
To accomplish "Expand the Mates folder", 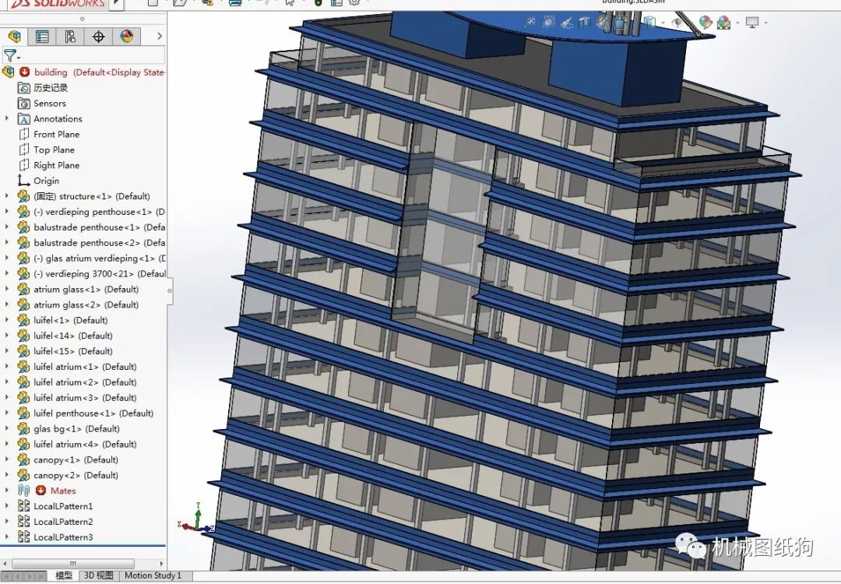I will coord(6,490).
